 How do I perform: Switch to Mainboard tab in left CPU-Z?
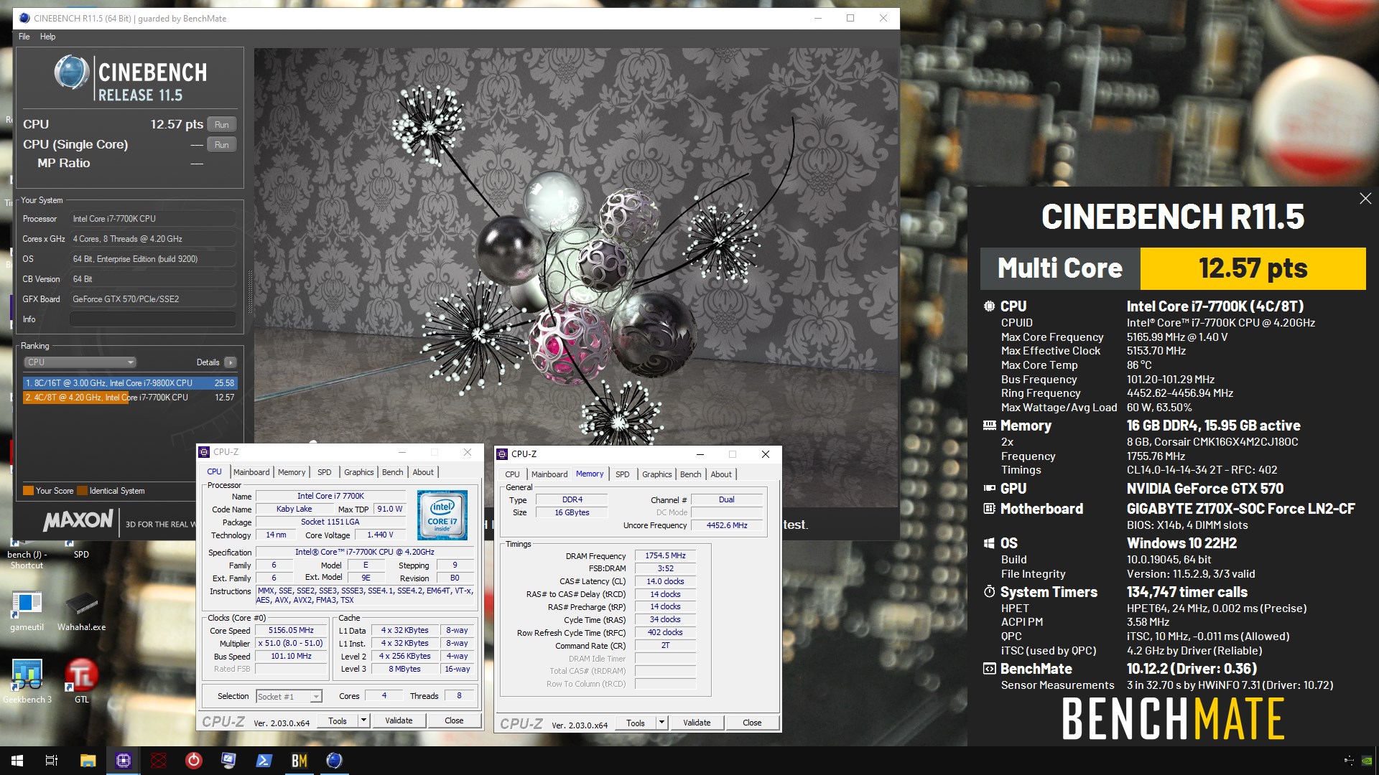coord(251,472)
